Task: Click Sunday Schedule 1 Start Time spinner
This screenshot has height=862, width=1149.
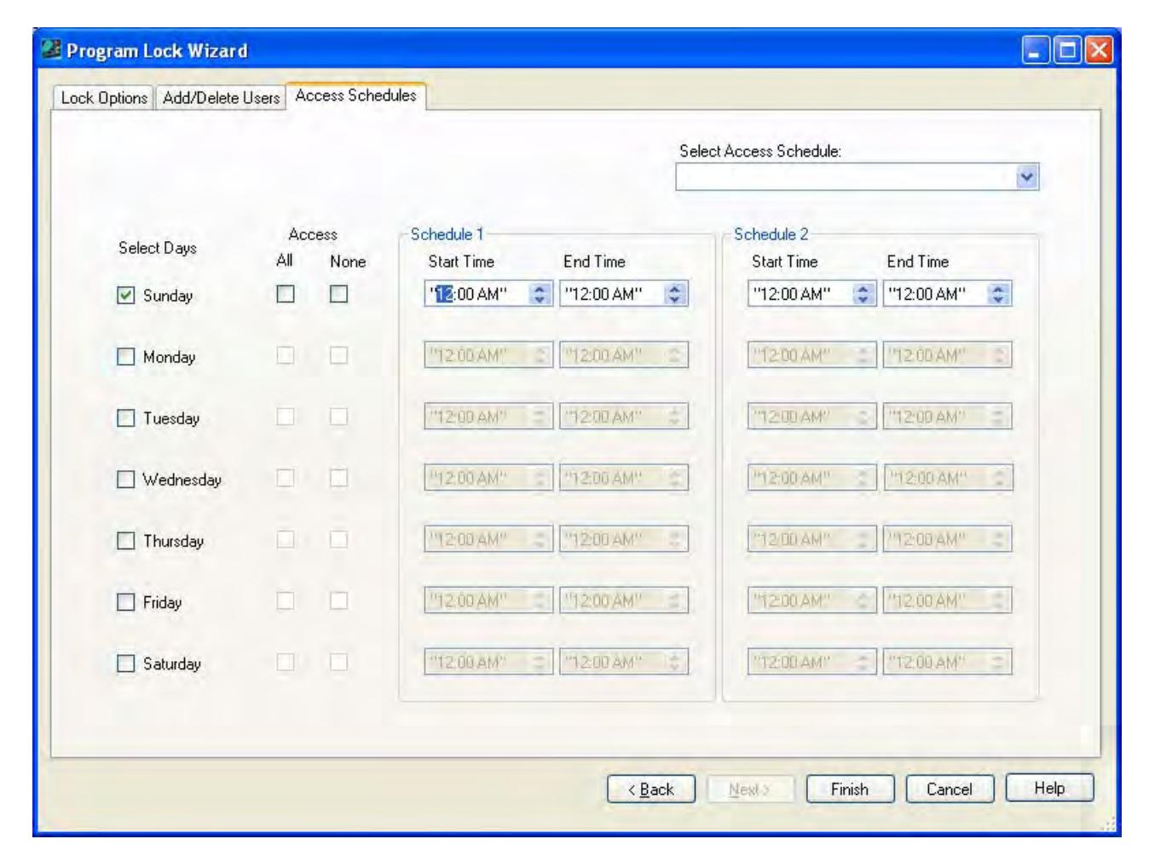Action: click(540, 294)
